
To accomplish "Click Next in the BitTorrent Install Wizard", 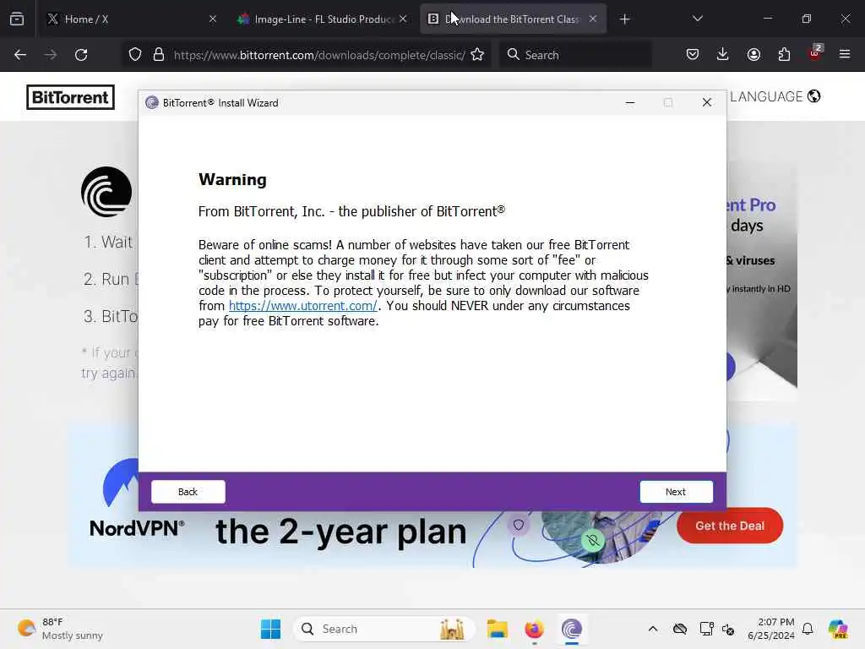I will [676, 492].
